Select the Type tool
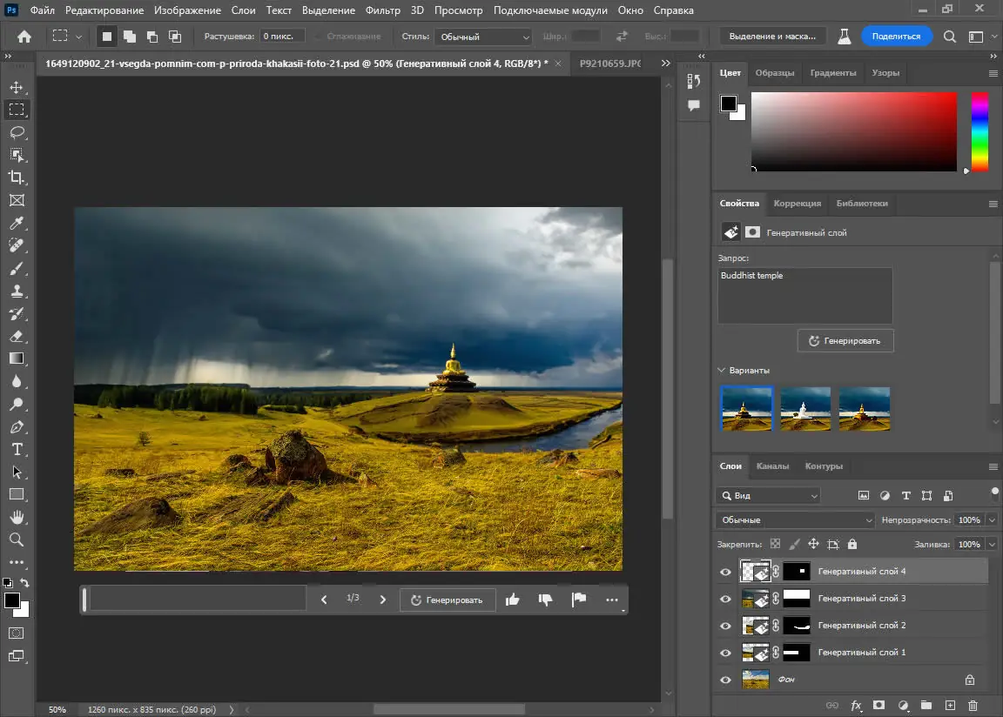This screenshot has height=717, width=1003. coord(17,450)
